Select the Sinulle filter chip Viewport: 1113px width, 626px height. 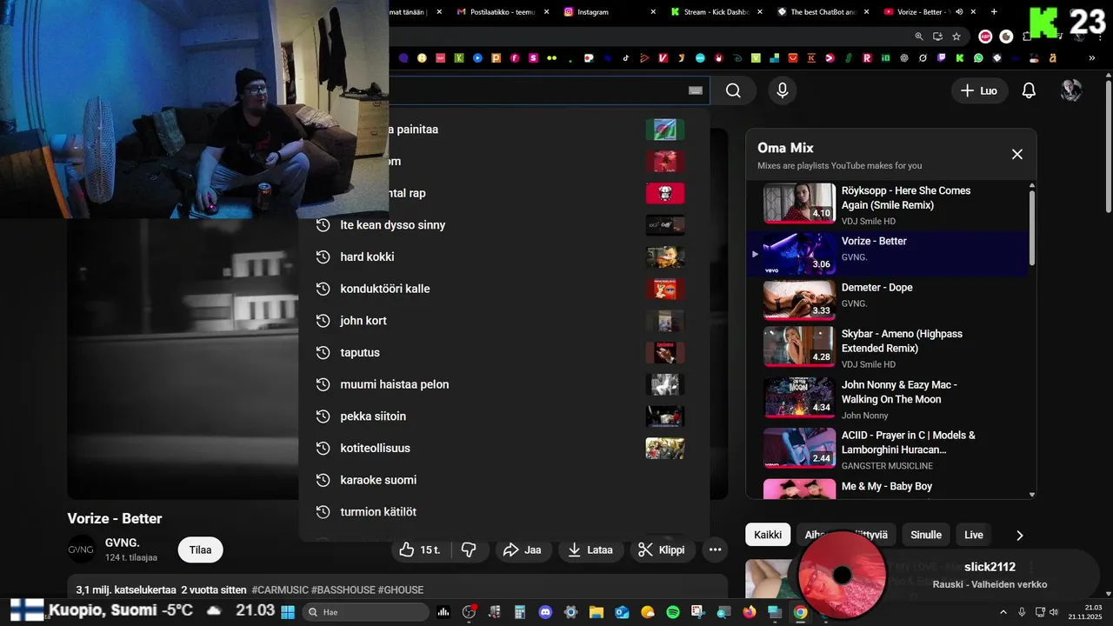pos(926,535)
